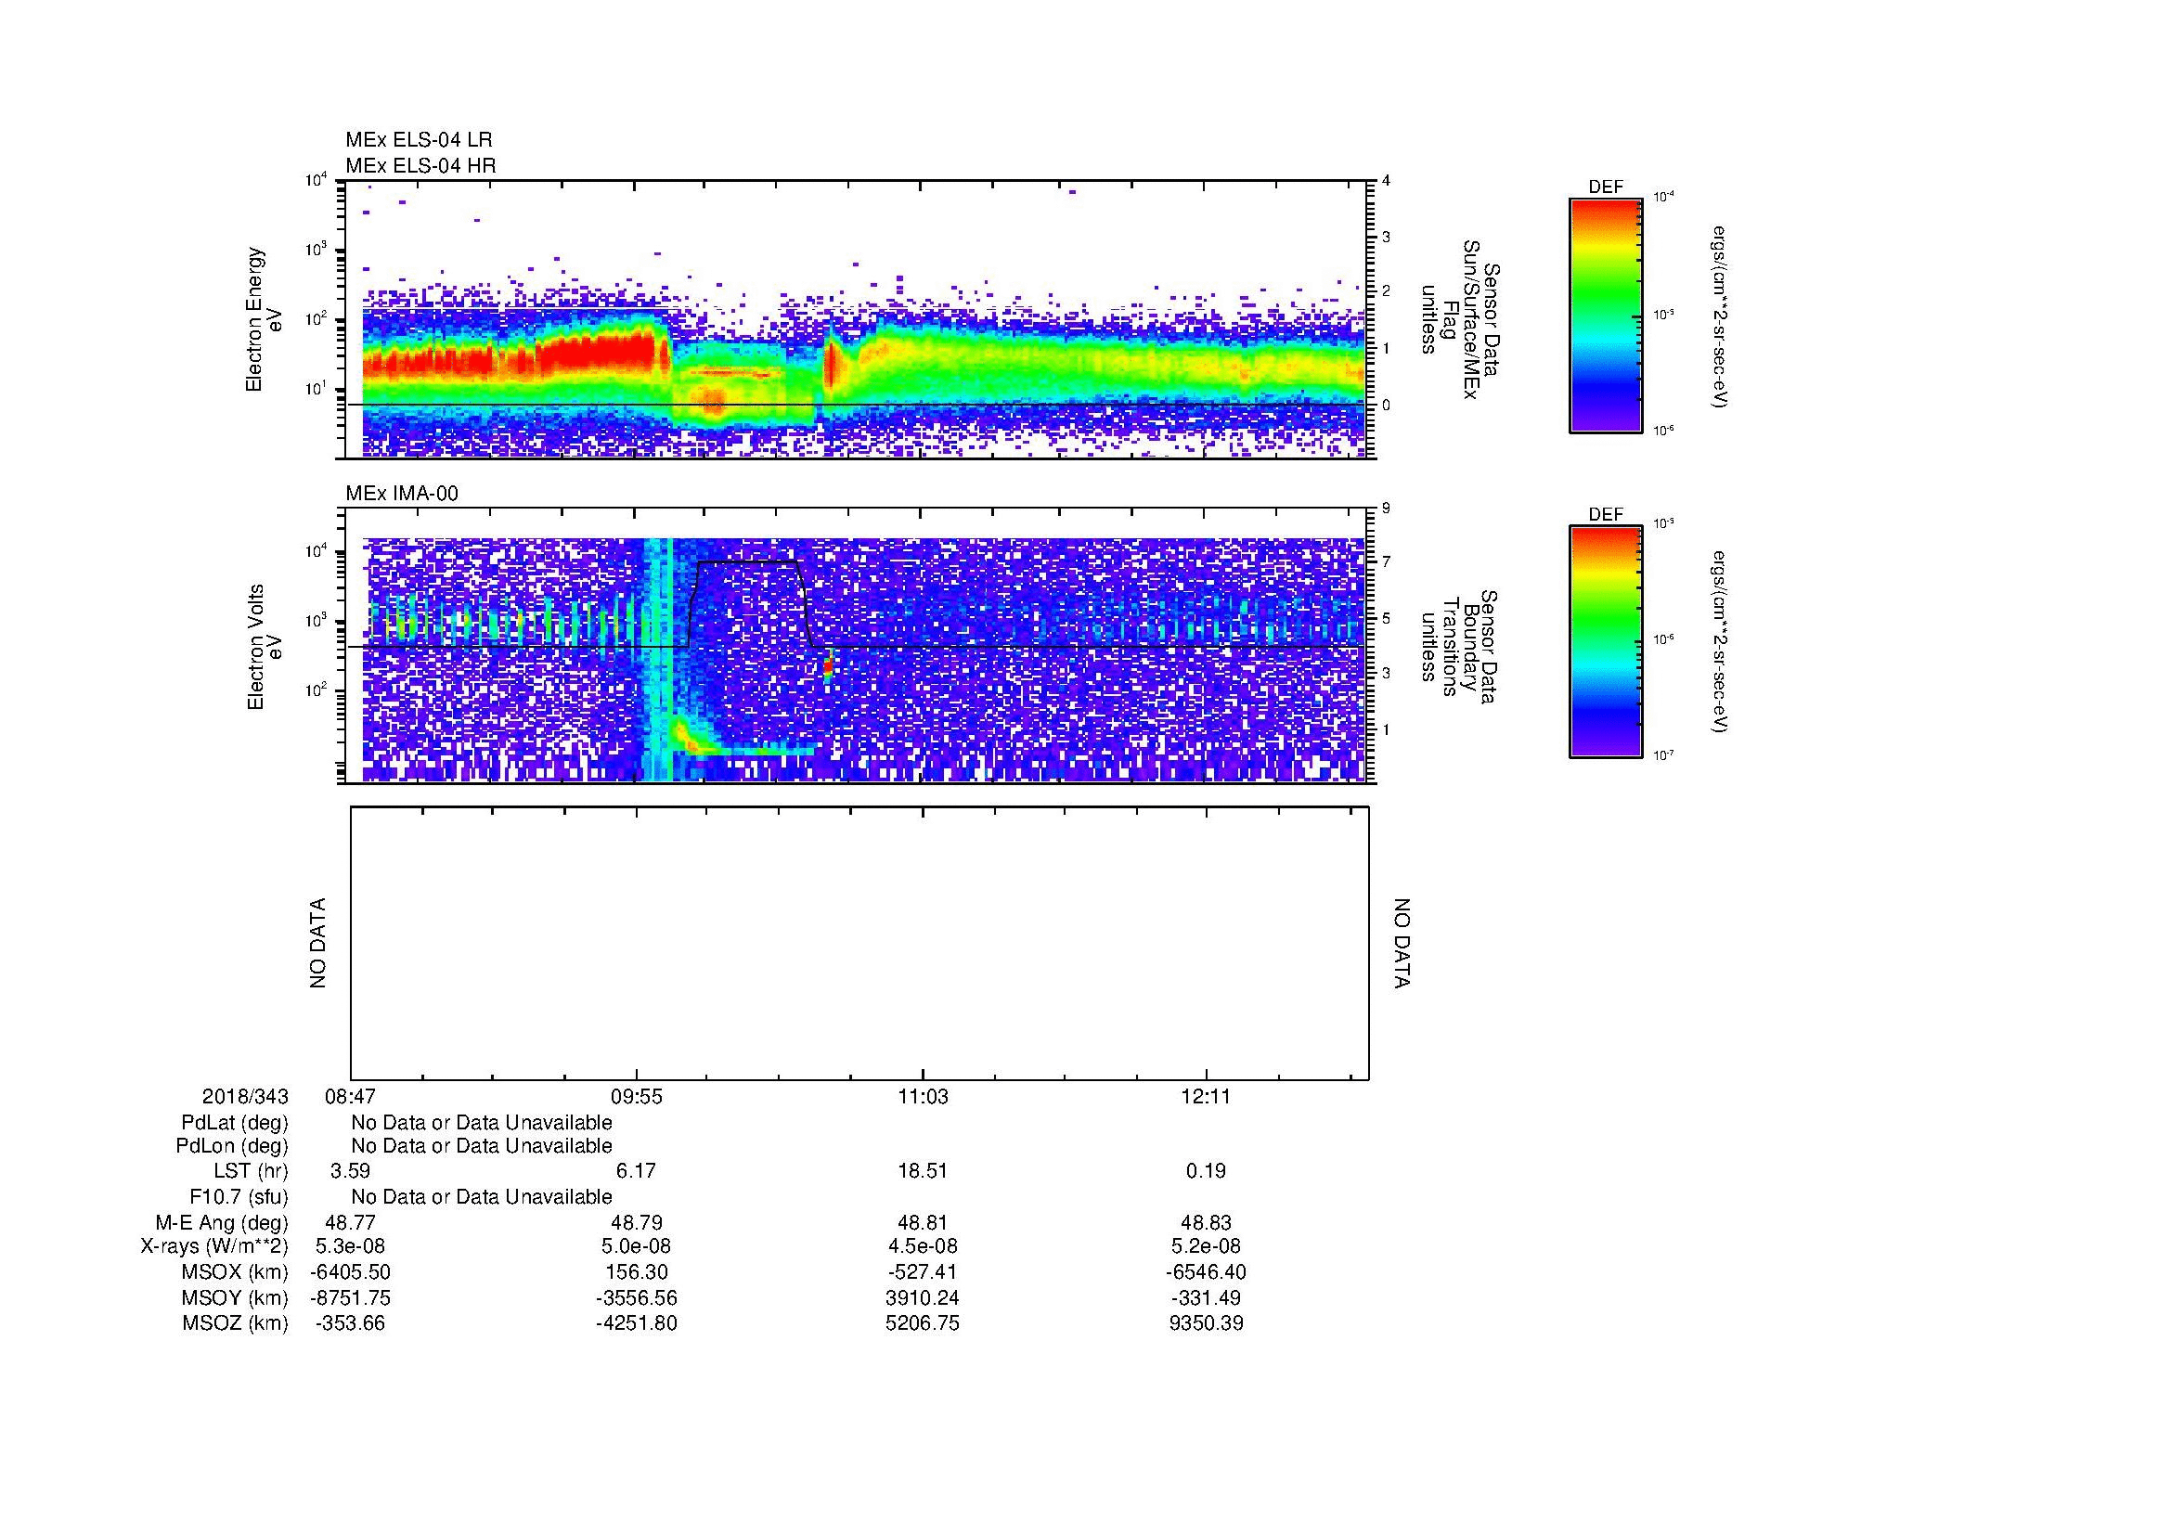Click the time tick label '08:47'
The height and width of the screenshot is (1534, 2171).
[350, 1096]
